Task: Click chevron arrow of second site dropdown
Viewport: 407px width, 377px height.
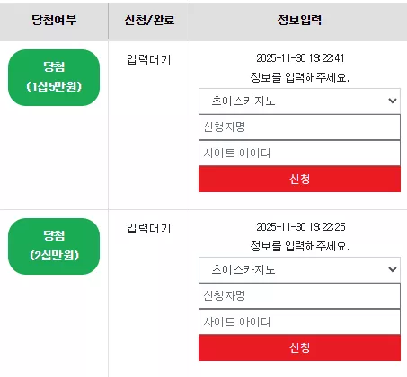Action: pyautogui.click(x=393, y=269)
